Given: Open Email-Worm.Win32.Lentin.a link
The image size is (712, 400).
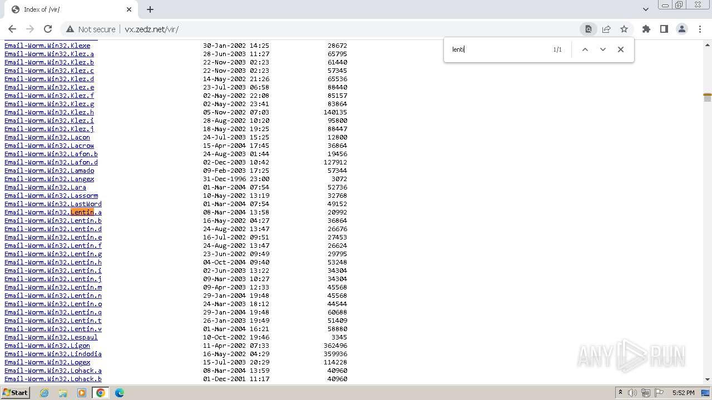Looking at the screenshot, I should pyautogui.click(x=53, y=212).
